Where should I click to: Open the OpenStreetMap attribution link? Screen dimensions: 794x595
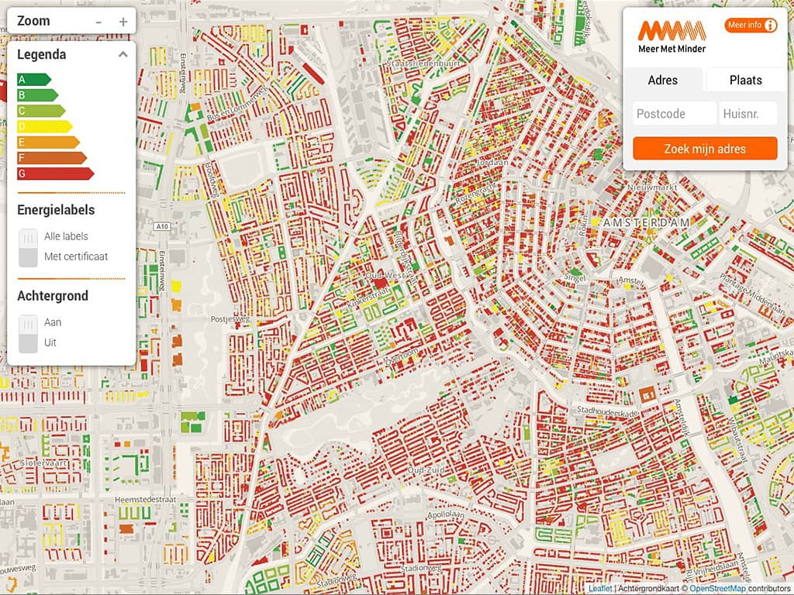click(717, 589)
